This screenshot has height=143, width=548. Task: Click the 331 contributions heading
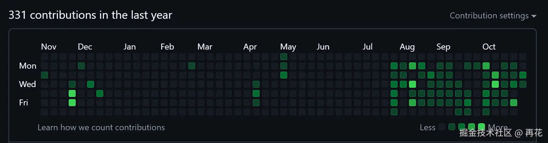[x=90, y=15]
